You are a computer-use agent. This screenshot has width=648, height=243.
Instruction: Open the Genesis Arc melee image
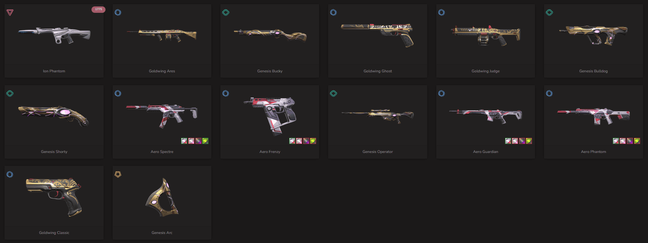162,197
